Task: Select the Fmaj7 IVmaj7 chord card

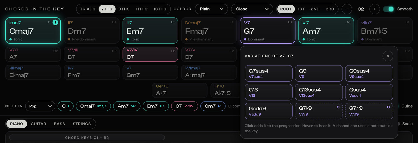Action: [x=209, y=31]
